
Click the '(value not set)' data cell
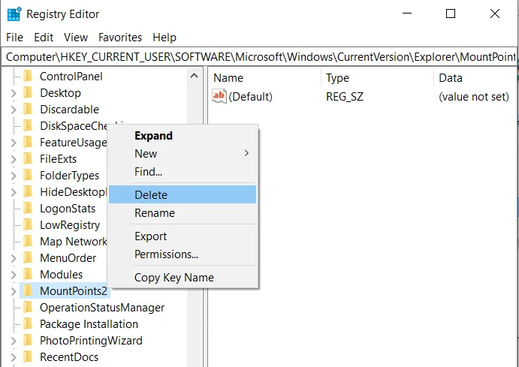(474, 97)
